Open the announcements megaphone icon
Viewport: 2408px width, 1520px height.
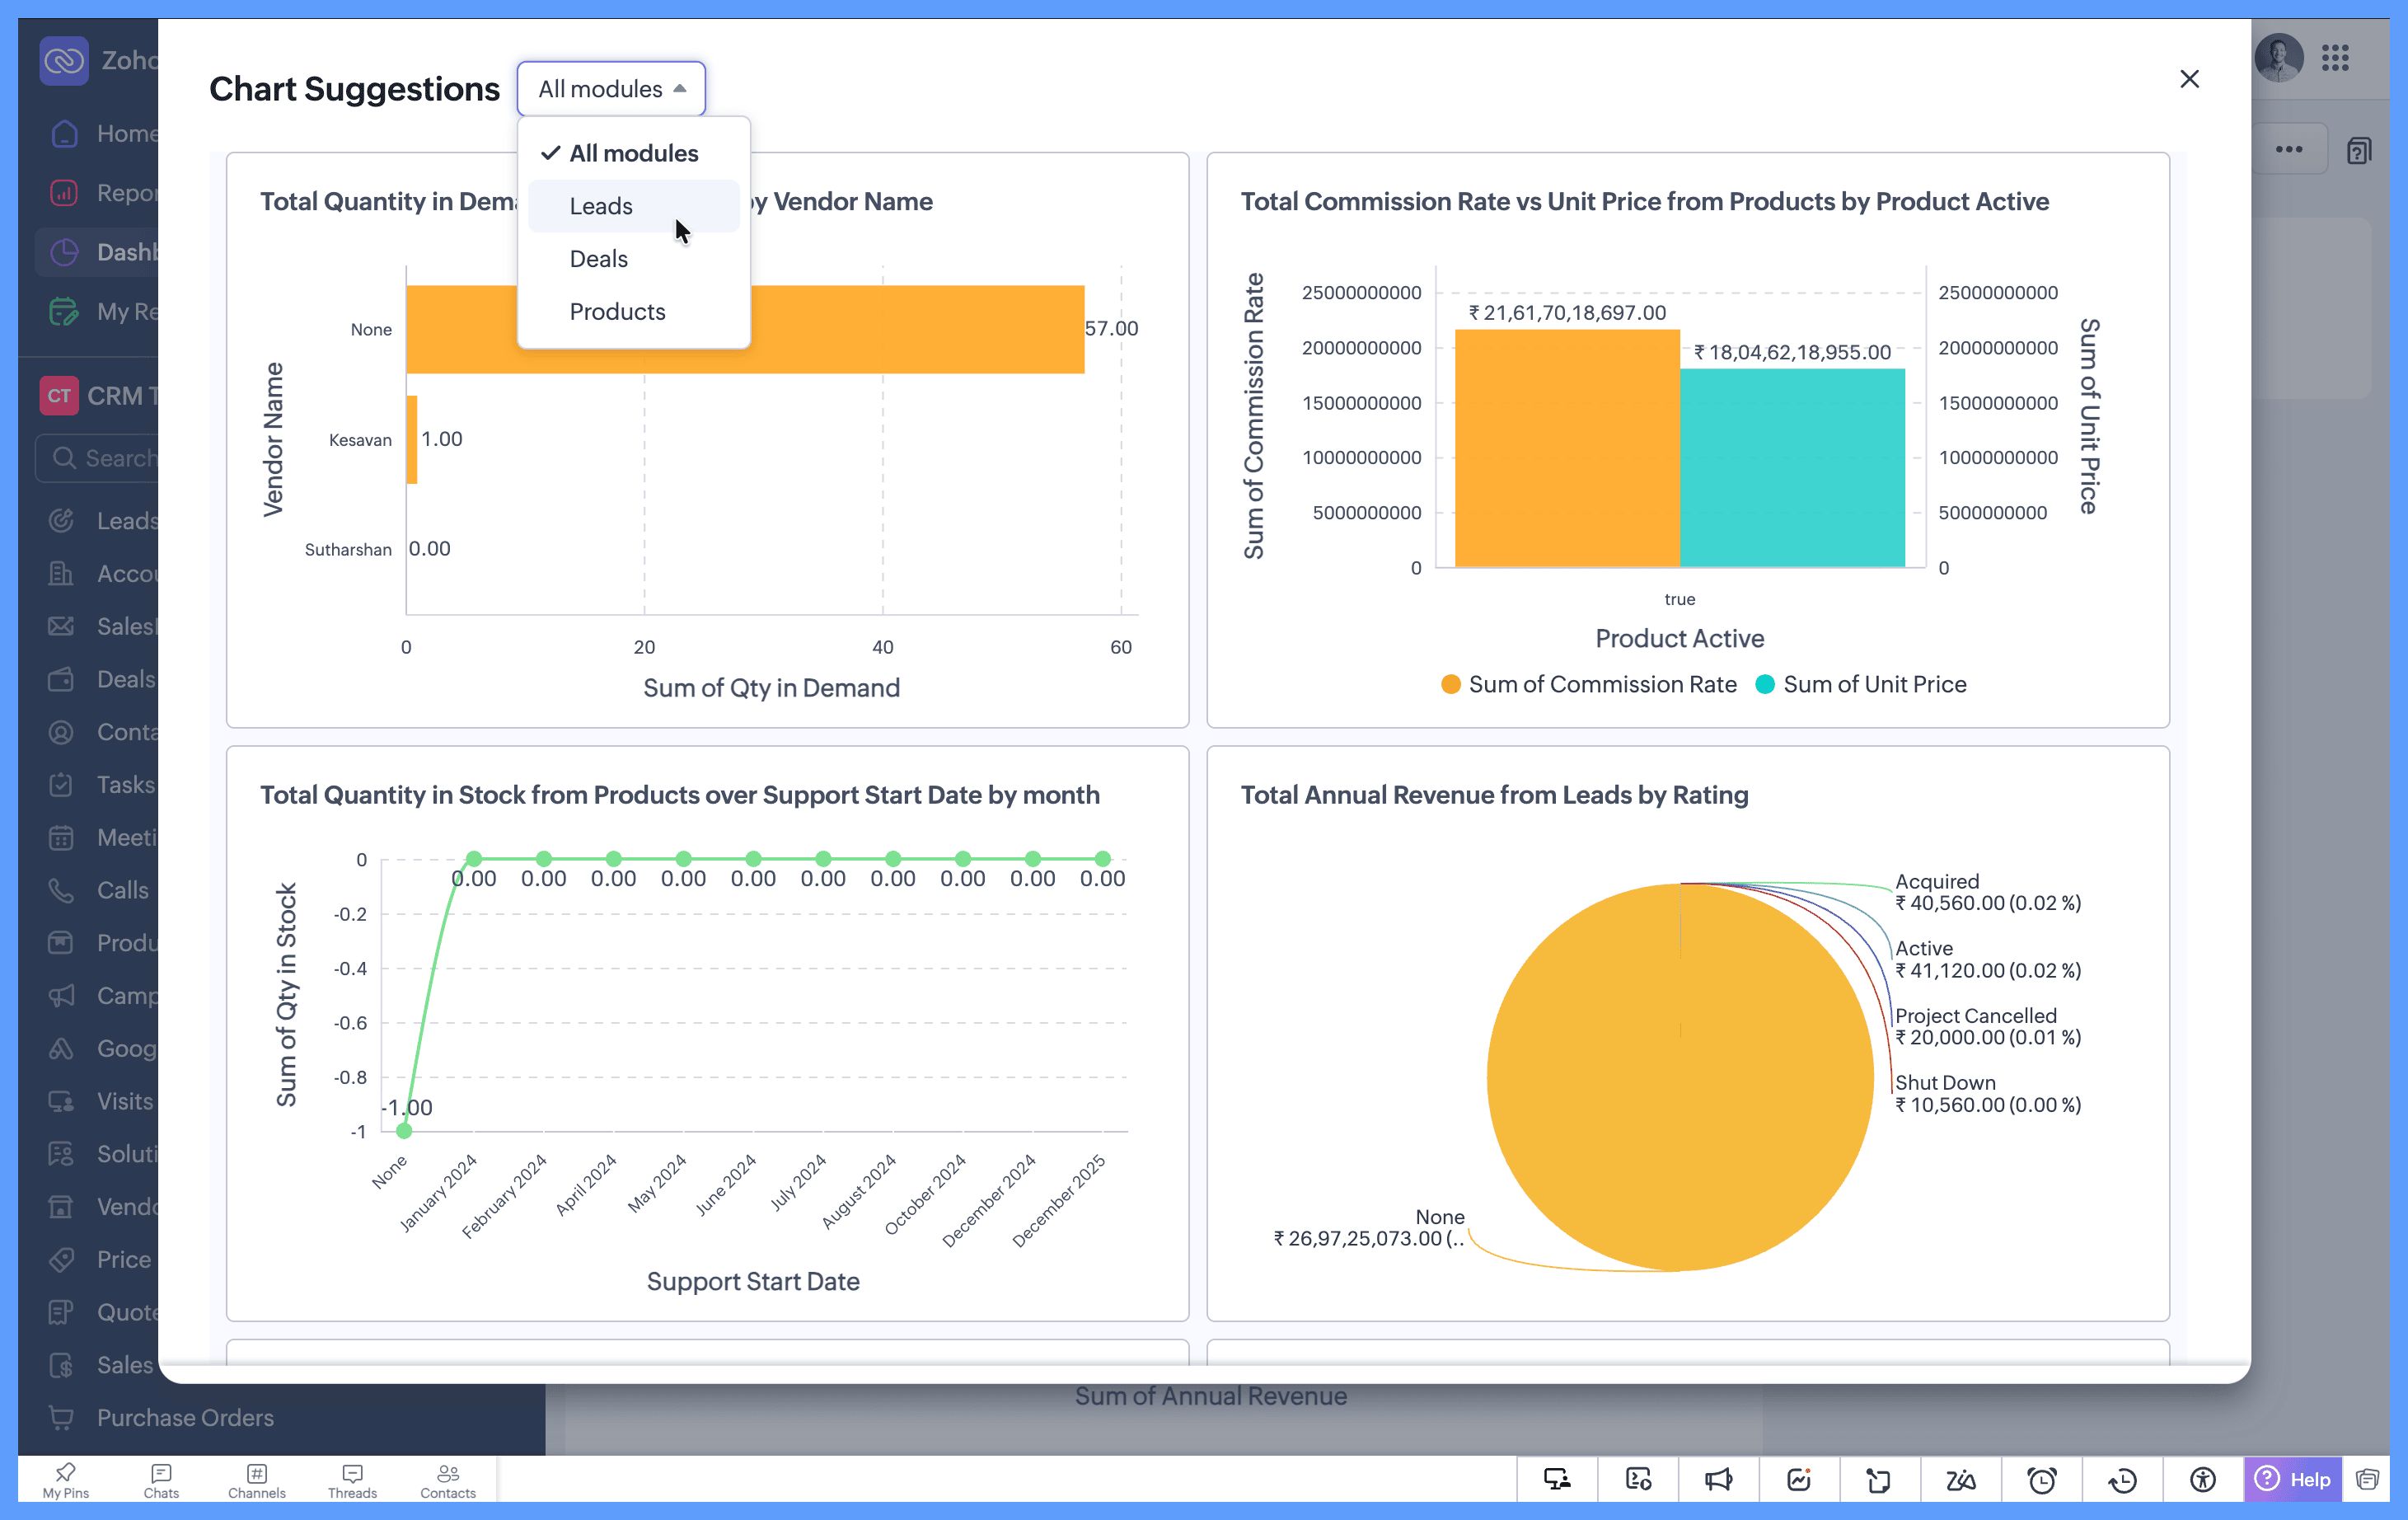(x=1718, y=1479)
